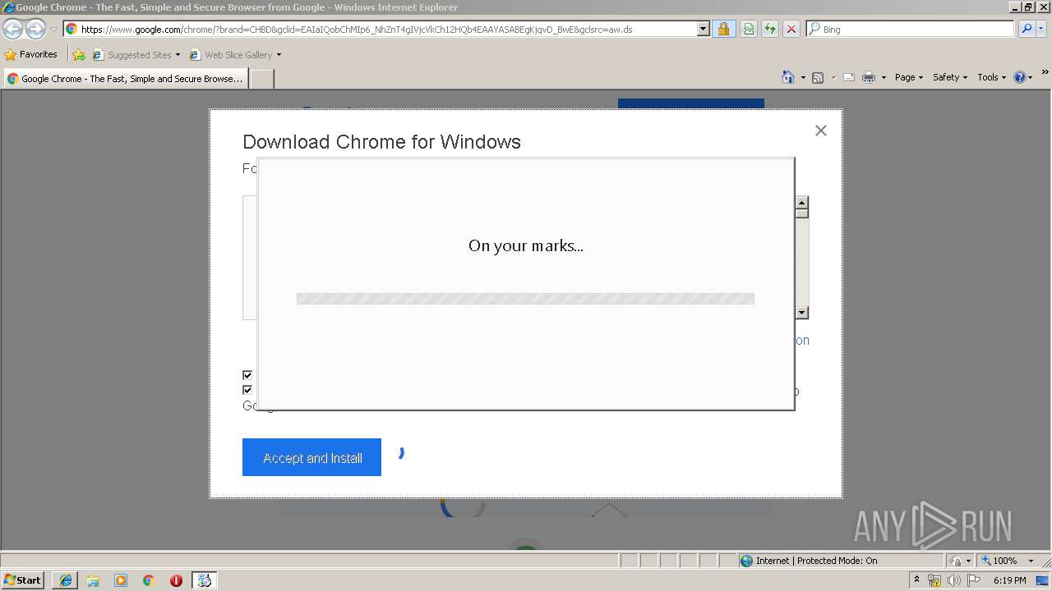Click the status bar security shield icon

(x=956, y=561)
